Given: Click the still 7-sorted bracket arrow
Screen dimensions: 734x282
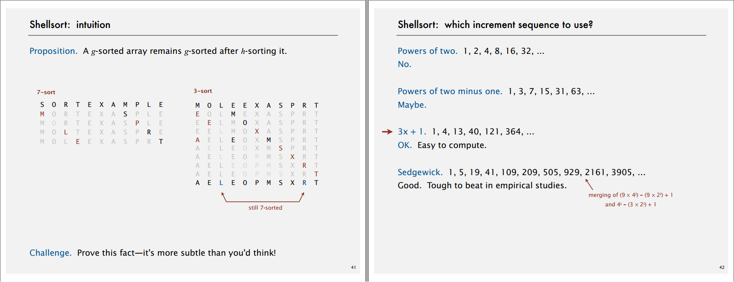Looking at the screenshot, I should click(263, 197).
